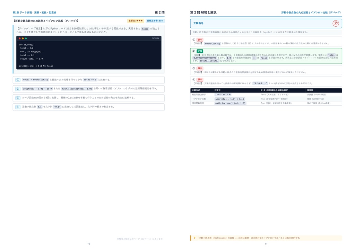355x251 pixels.
Task: Click the red circled ② in 正解番号 box
Action: pyautogui.click(x=336, y=23)
